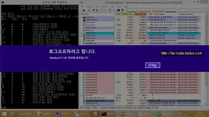Viewport: 209px width, 117px height.
Task: Sort by Company Name column header
Action: pyautogui.click(x=189, y=14)
